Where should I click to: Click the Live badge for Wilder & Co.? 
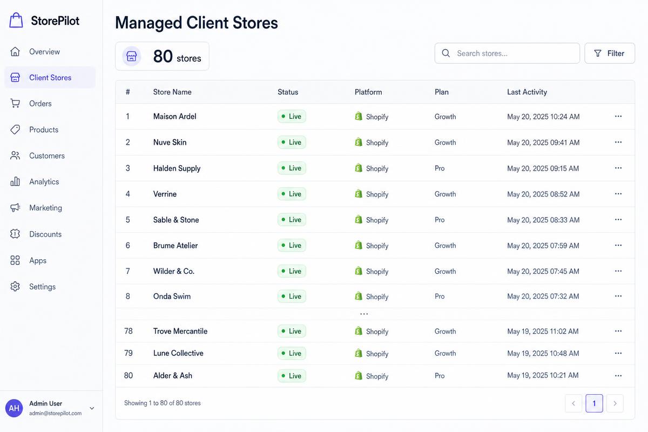(292, 271)
